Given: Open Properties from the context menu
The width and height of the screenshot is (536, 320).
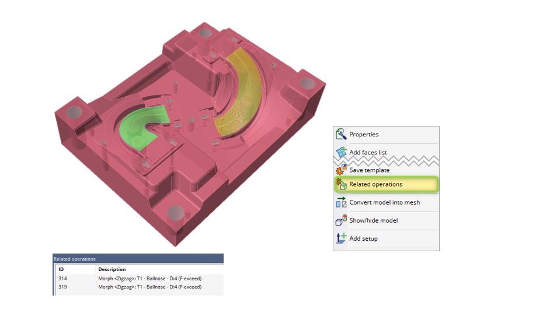Looking at the screenshot, I should [364, 135].
